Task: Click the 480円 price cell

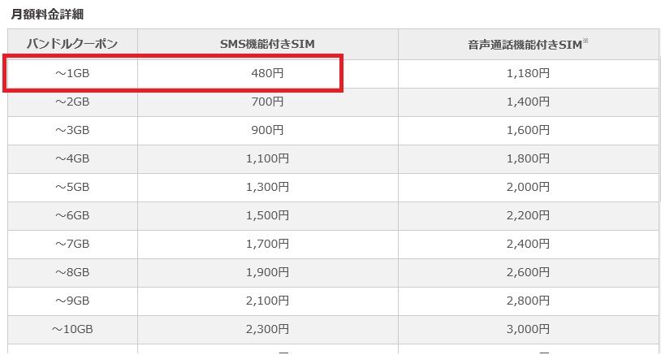Action: tap(267, 73)
